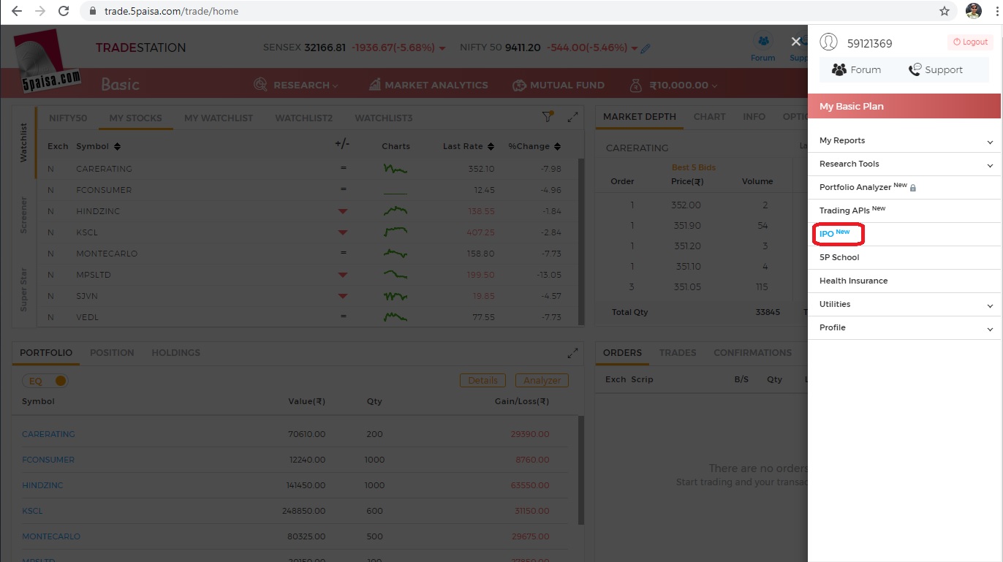Click the Research magnifier icon
Screen dimensions: 1003x562
260,85
